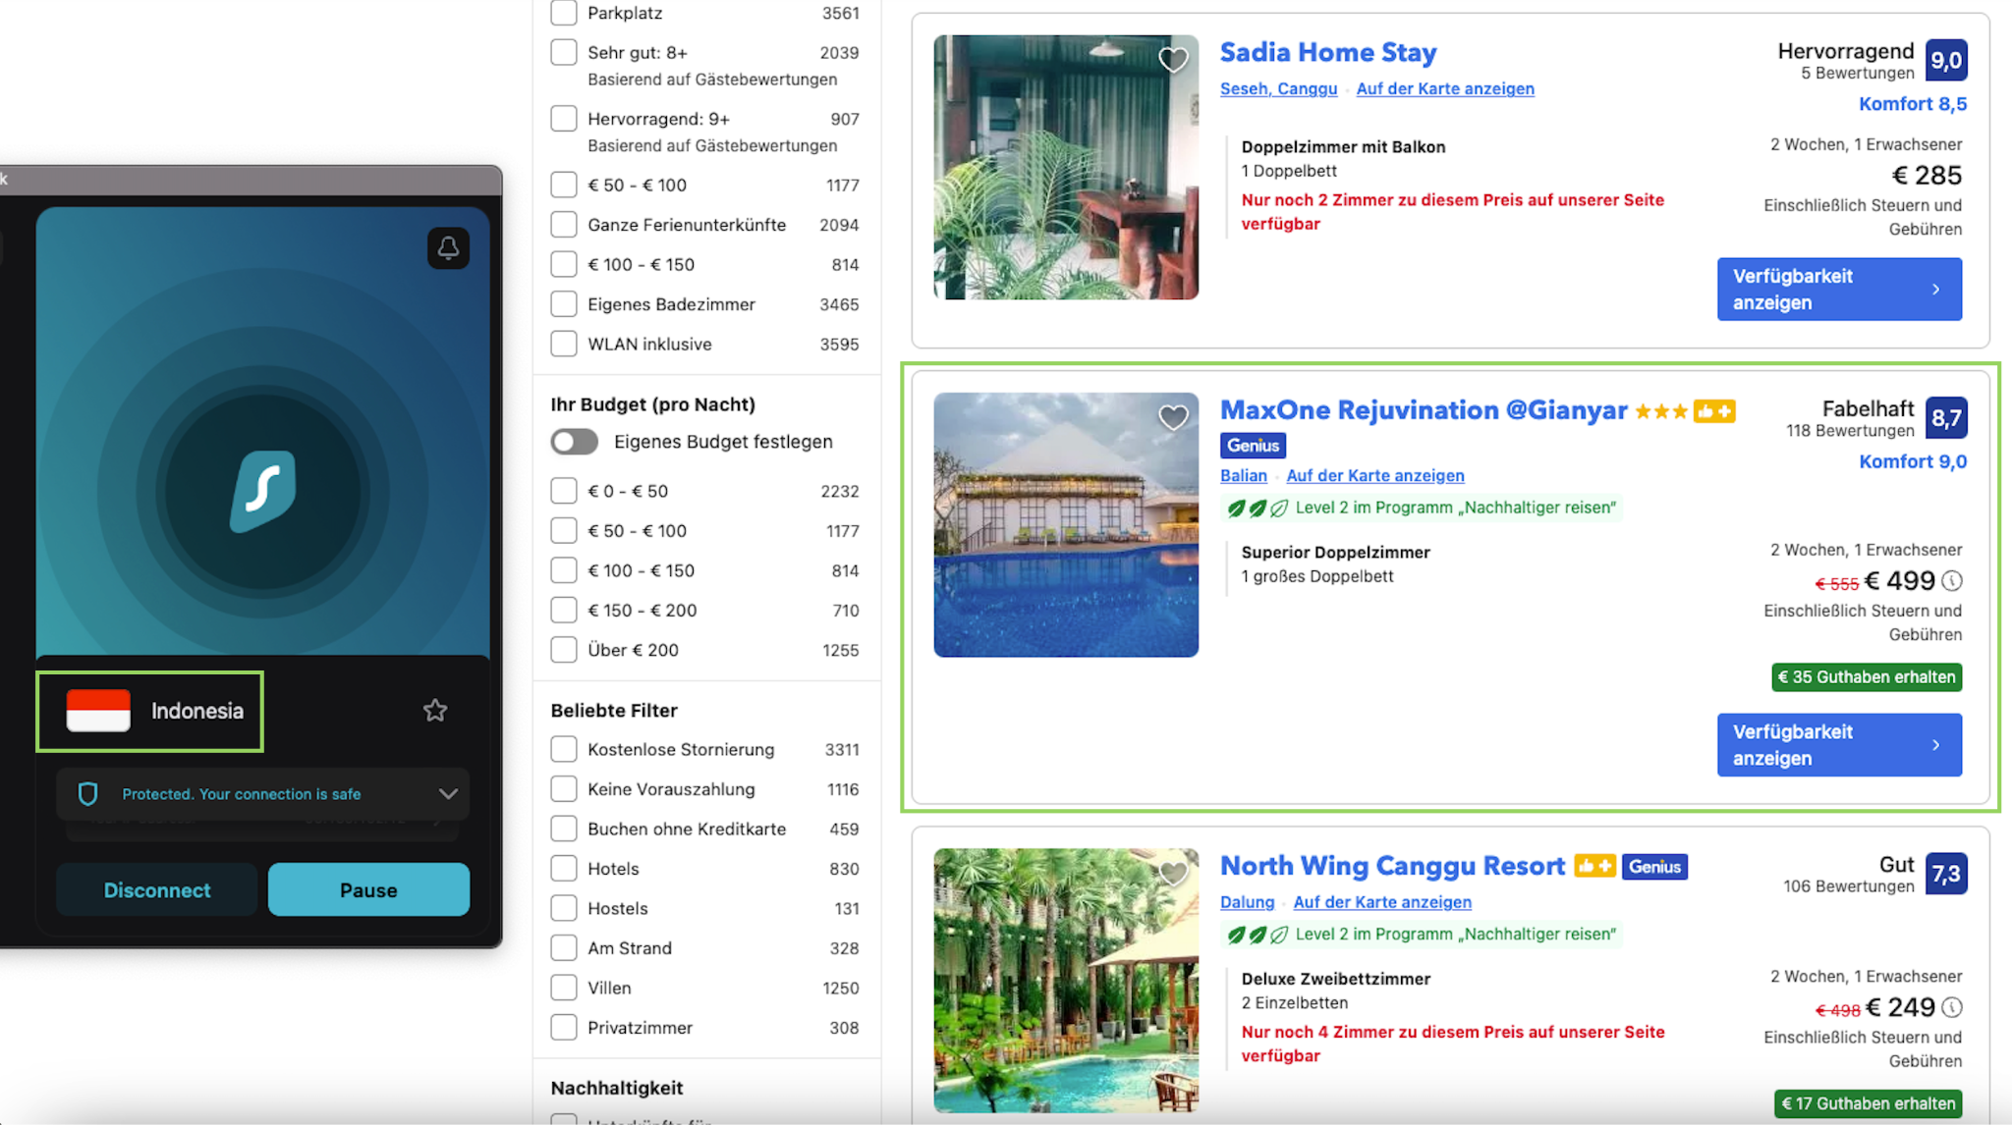Click Genius badge beside North Wing Canggu
Viewport: 2012px width, 1125px height.
click(1654, 867)
